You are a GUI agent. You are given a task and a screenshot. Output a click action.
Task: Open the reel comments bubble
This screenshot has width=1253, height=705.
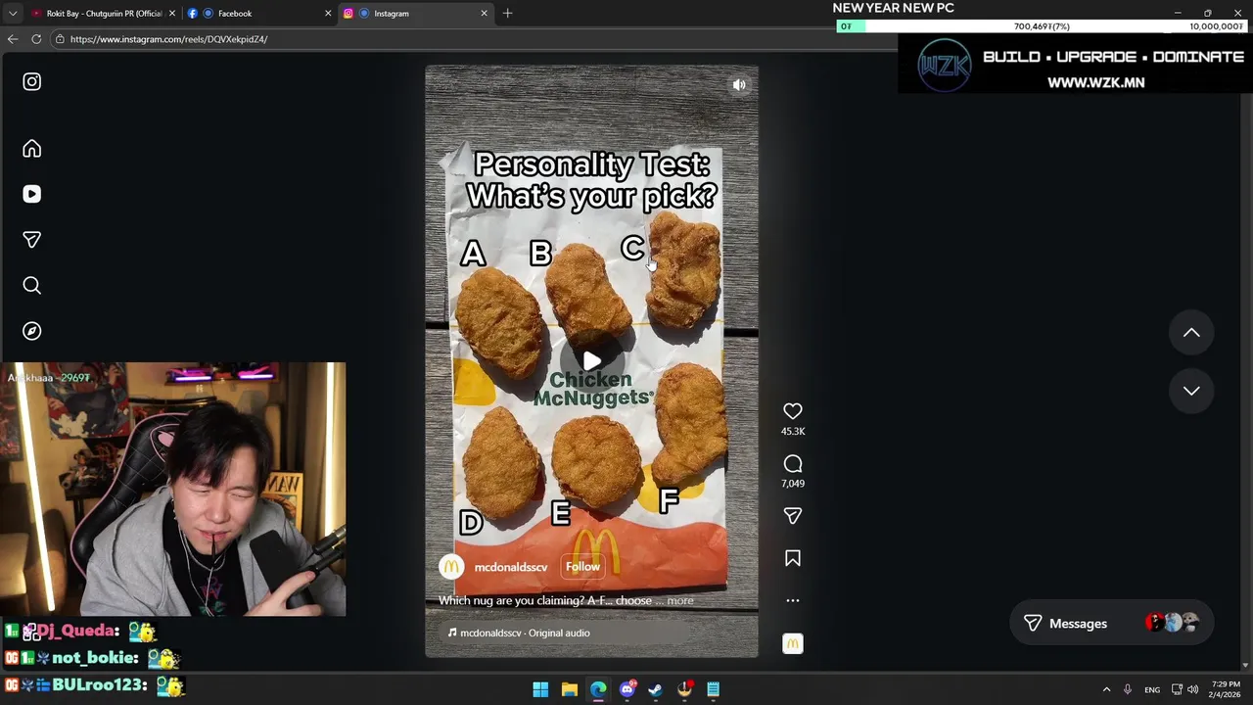[793, 464]
